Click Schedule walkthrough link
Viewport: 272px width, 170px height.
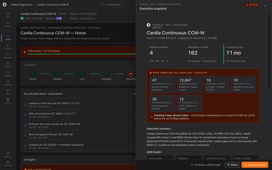(x=206, y=165)
